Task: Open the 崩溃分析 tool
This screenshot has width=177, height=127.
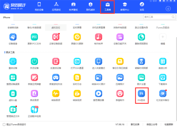Action: (163, 61)
